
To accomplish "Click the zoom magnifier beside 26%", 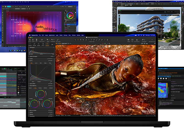I will pos(145,43).
